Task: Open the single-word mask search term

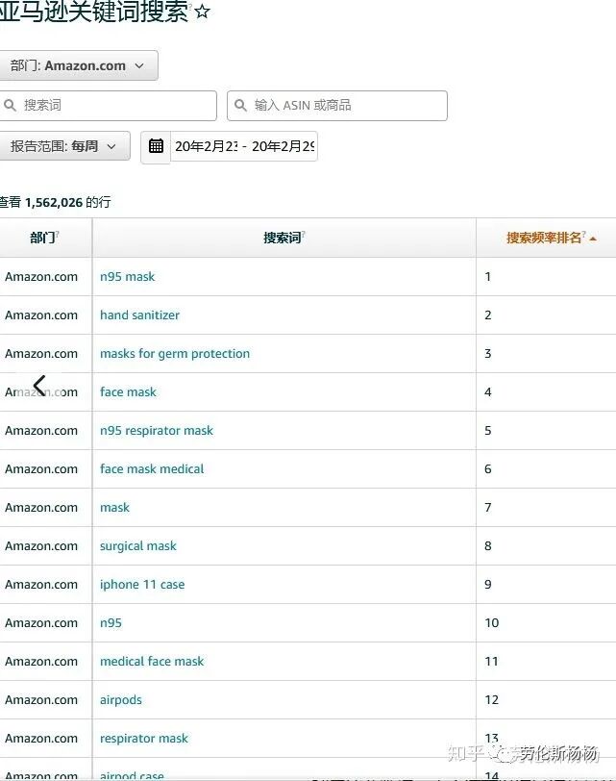Action: (115, 508)
